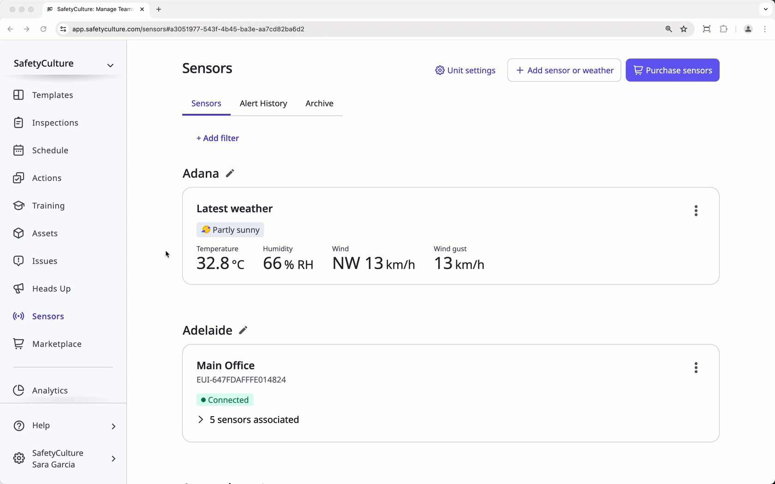Screen dimensions: 775x484
Task: Edit the Adelaide site name pencil
Action: 243,330
